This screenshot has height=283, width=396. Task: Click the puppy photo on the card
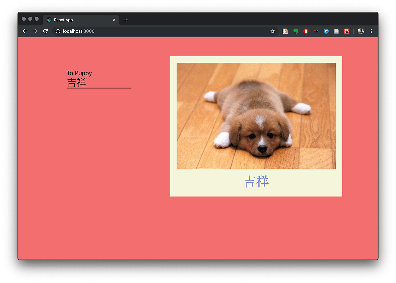(256, 115)
